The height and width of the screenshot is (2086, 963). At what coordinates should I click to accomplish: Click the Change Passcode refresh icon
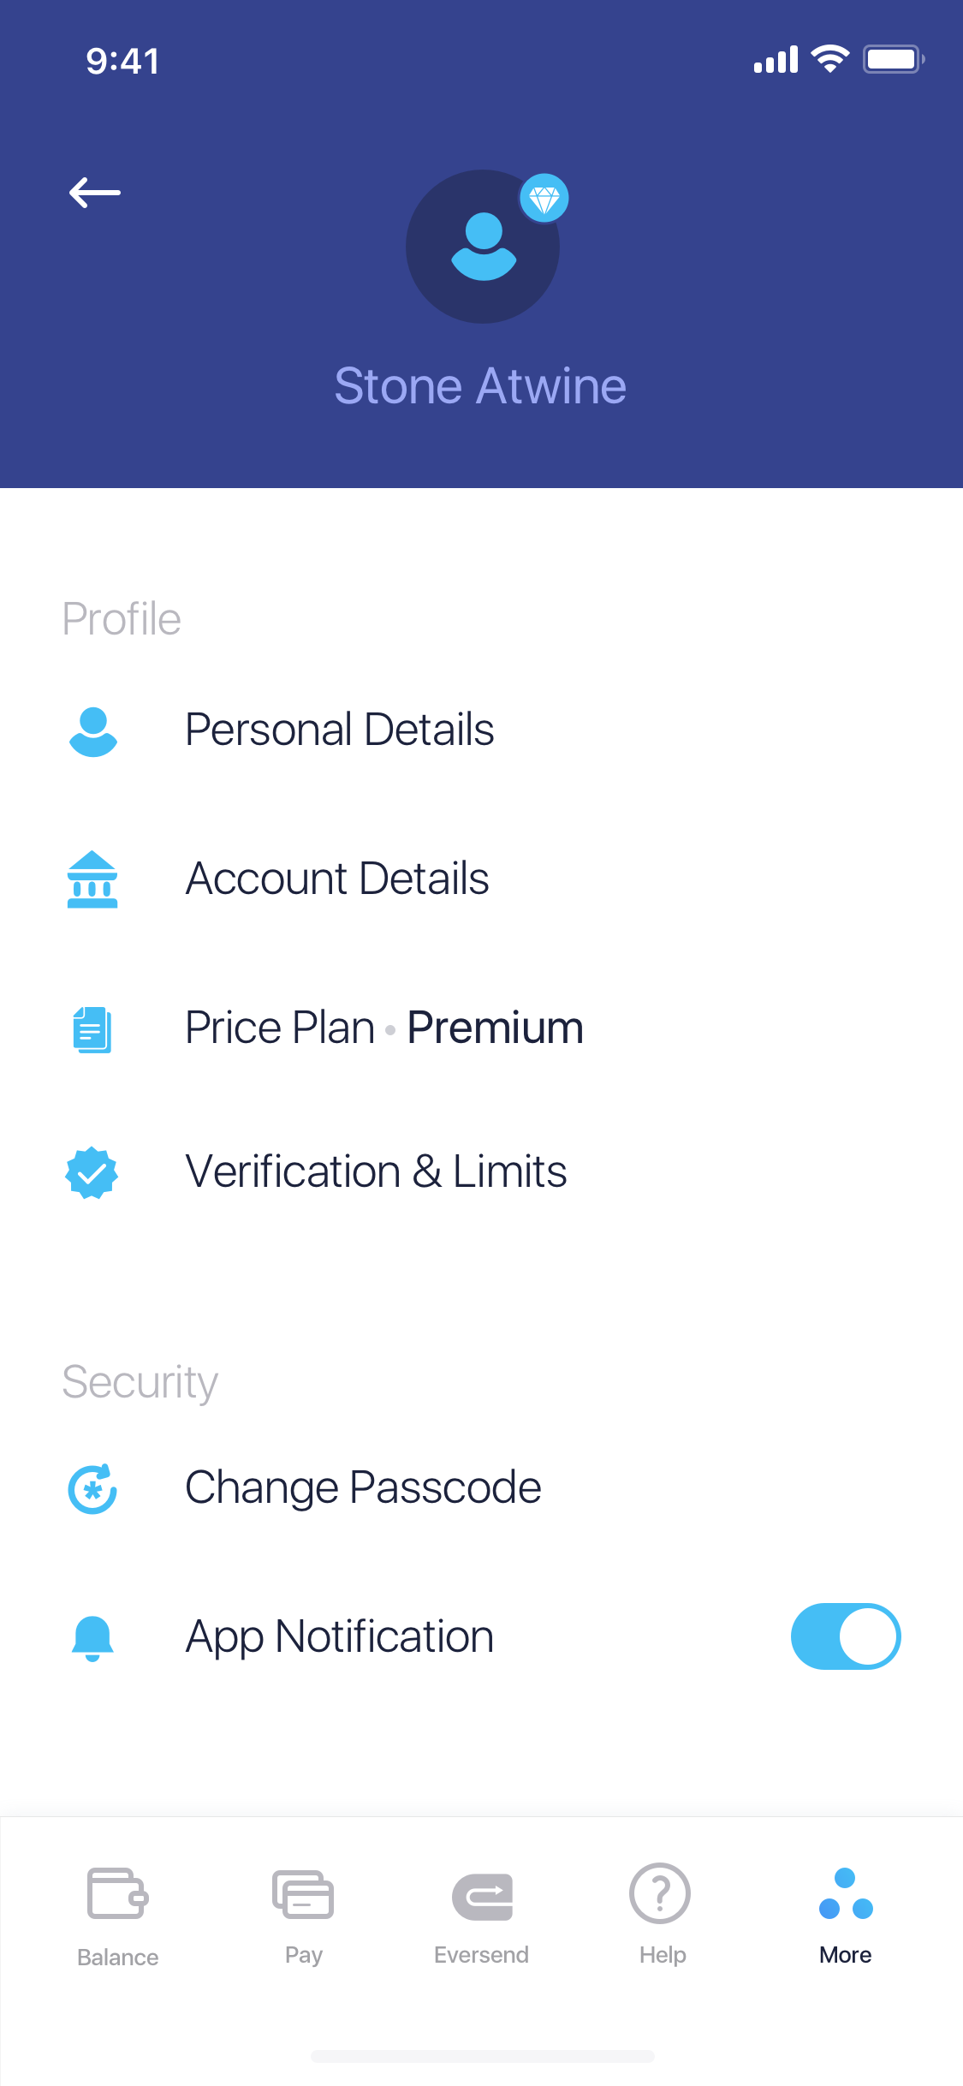coord(92,1488)
